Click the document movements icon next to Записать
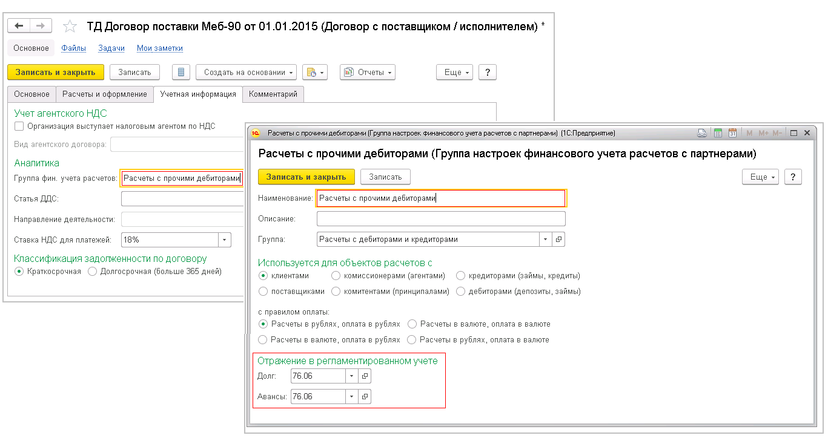 [181, 72]
